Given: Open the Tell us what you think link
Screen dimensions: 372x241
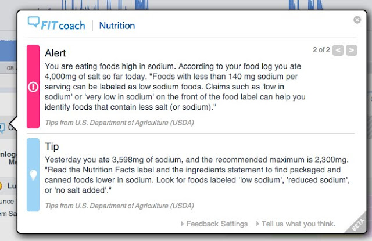Looking at the screenshot, I should [298, 224].
